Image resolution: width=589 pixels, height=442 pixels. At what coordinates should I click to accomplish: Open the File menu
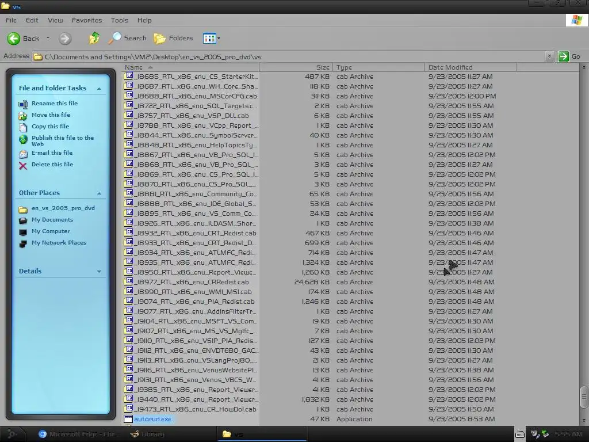(11, 20)
